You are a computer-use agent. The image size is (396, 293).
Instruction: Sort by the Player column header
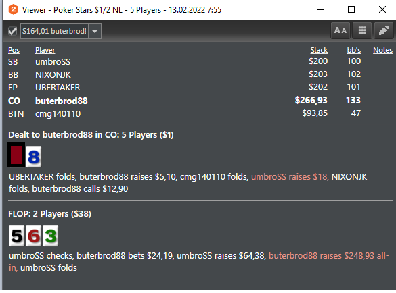pos(45,50)
